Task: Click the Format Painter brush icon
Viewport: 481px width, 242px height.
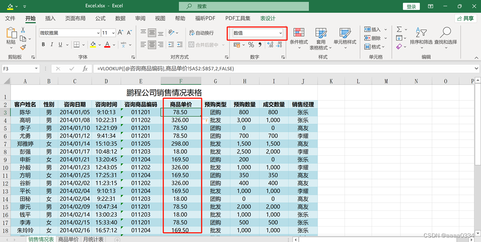Action: tap(23, 47)
